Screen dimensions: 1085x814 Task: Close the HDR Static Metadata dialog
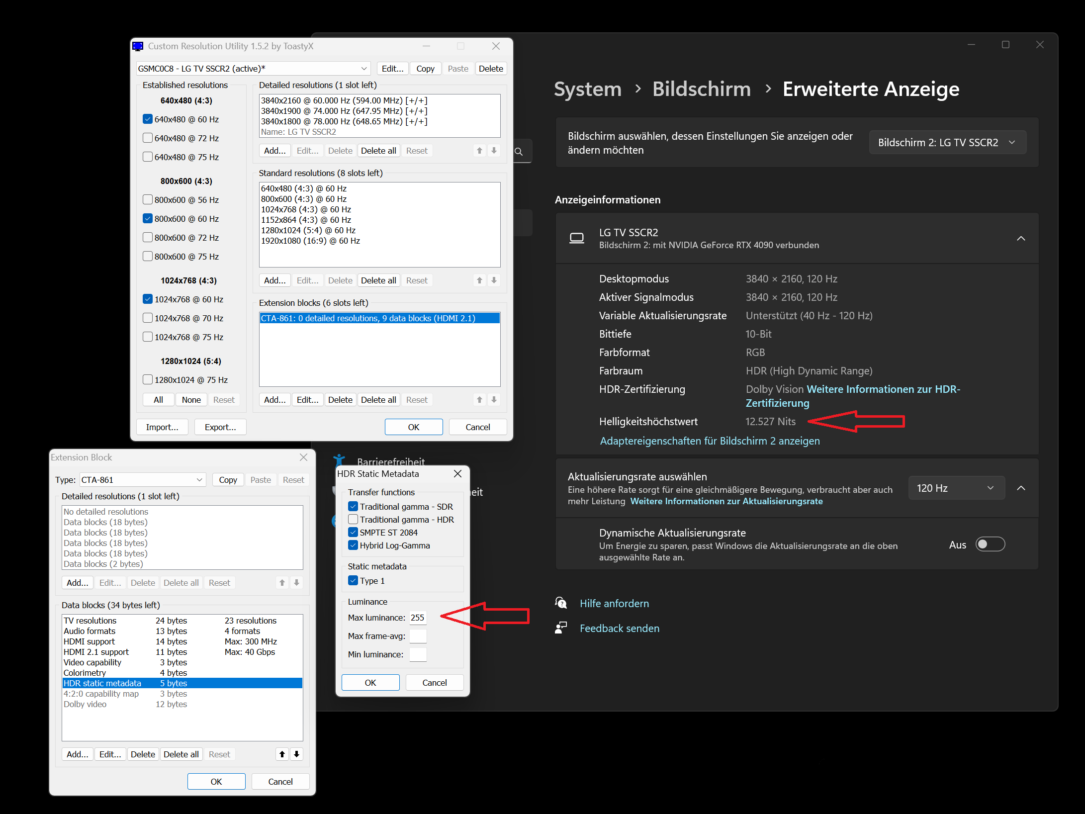457,474
